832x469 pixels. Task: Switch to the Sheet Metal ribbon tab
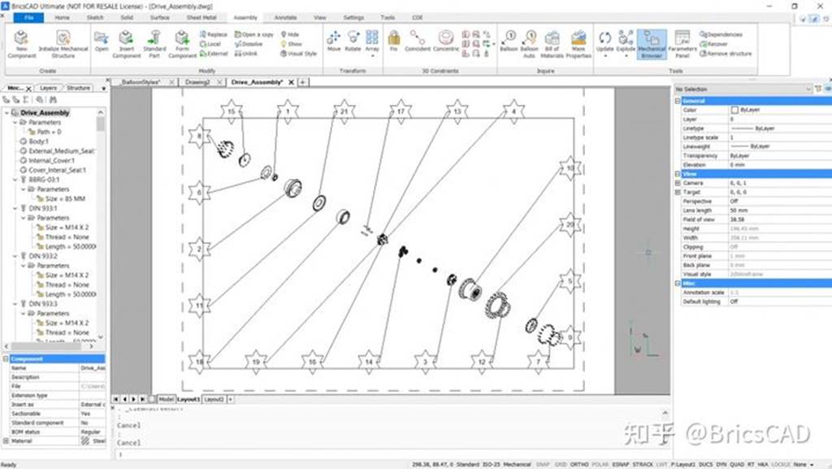click(201, 18)
